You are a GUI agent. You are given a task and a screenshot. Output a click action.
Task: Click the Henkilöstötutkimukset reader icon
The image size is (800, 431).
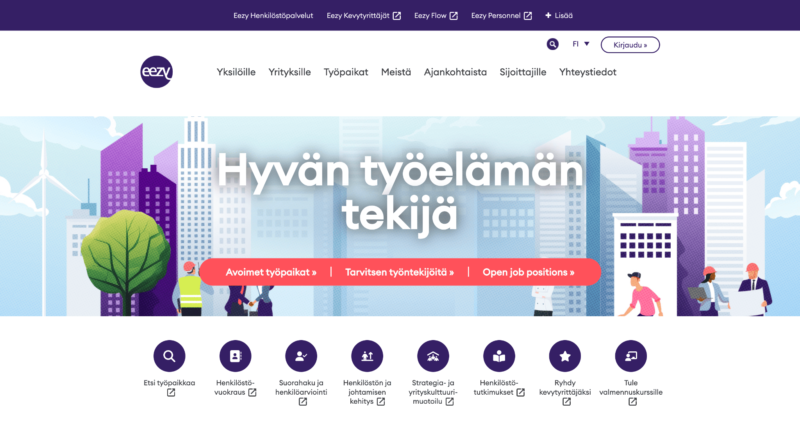(x=499, y=356)
